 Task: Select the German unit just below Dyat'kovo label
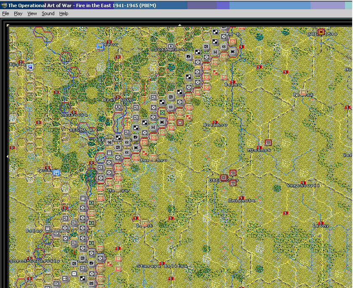tap(118, 107)
